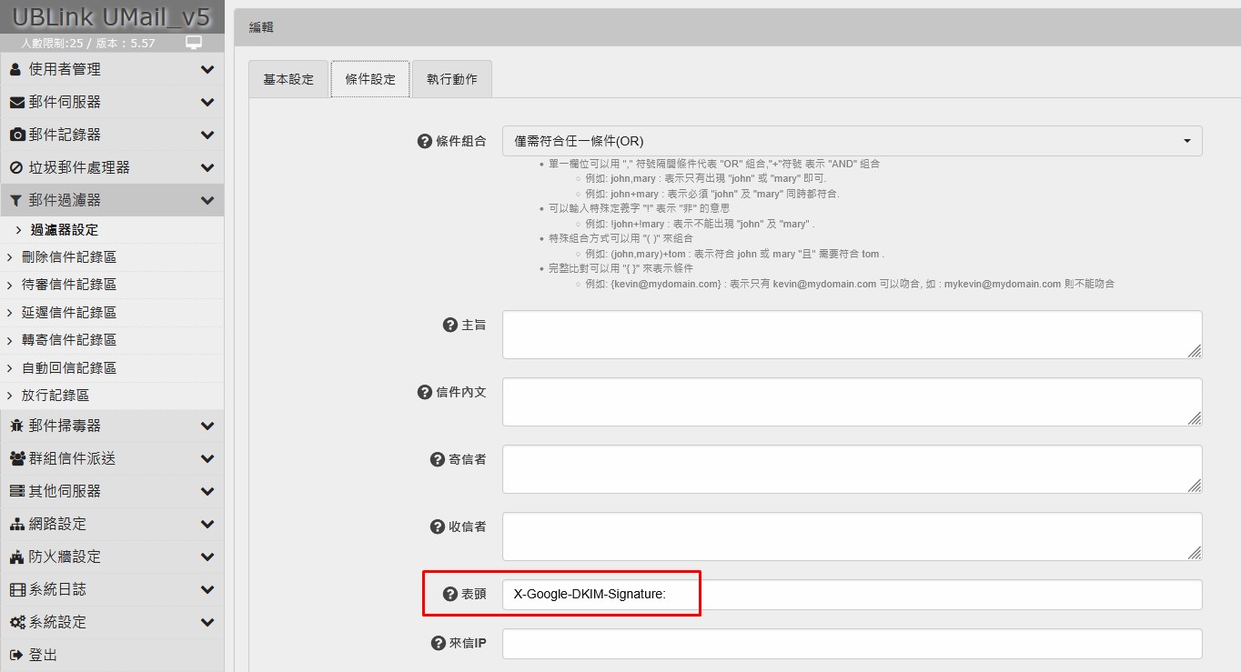This screenshot has width=1241, height=672.
Task: Switch to the 執行動作 tab
Action: tap(452, 79)
